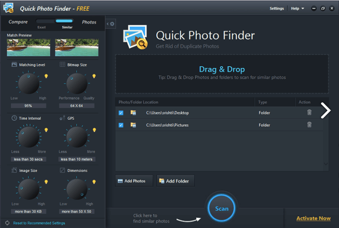Click the Time Interval clock icon
Screen dimensions: 339x228
(x=14, y=118)
